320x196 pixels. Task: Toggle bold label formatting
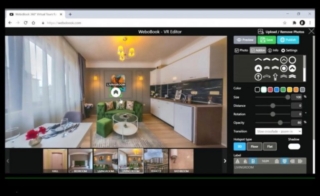pyautogui.click(x=253, y=161)
